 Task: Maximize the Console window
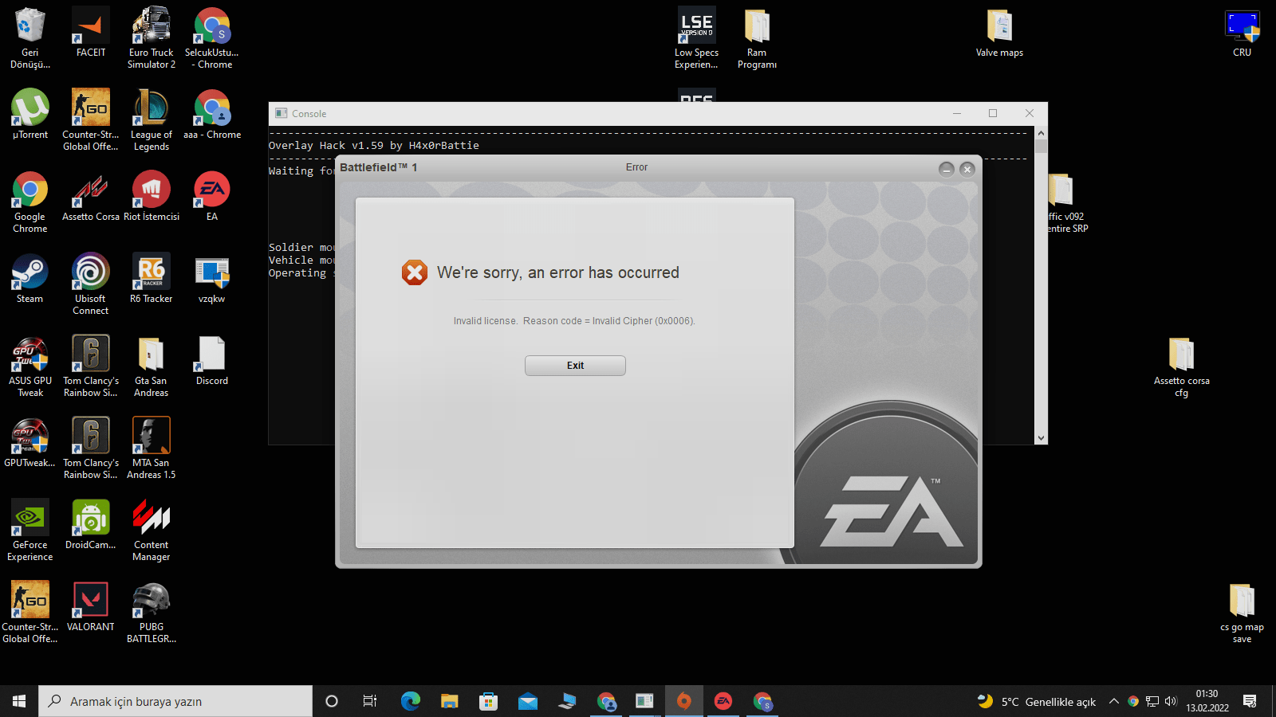click(993, 113)
